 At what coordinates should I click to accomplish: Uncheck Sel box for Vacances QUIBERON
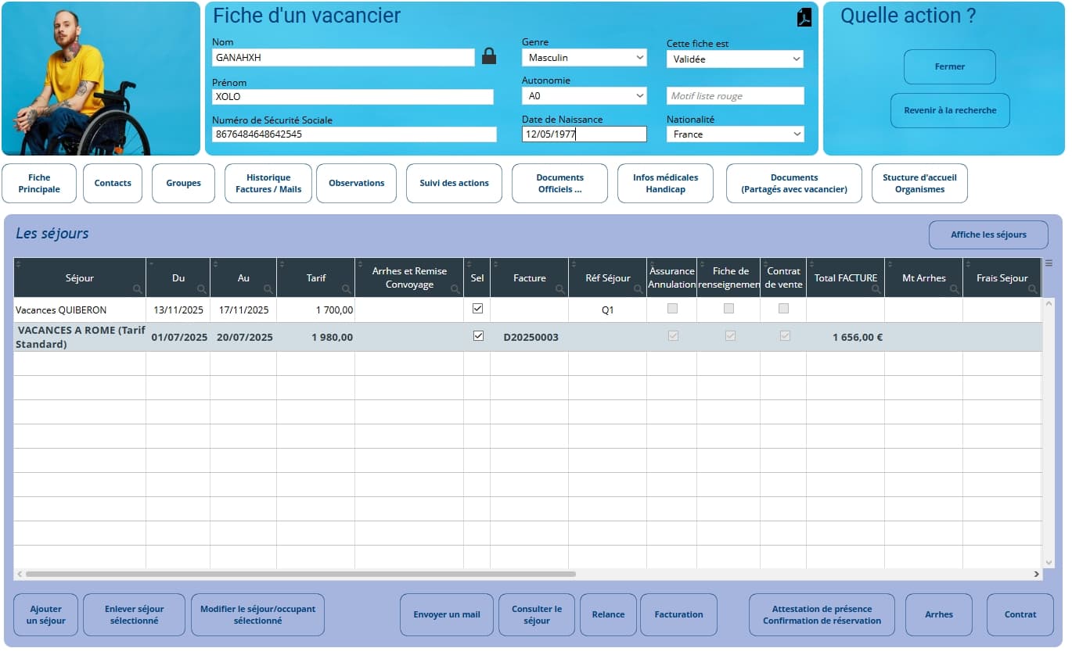pyautogui.click(x=477, y=309)
